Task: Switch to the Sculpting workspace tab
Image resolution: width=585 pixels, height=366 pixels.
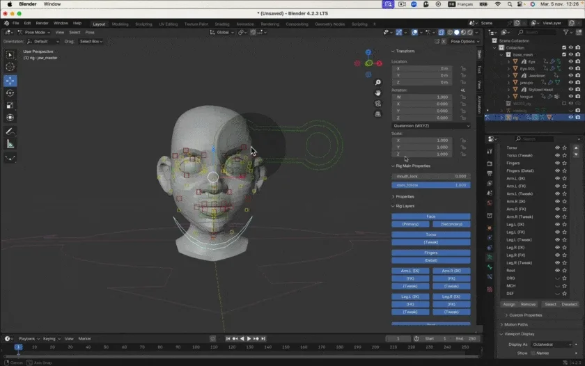Action: pos(143,24)
